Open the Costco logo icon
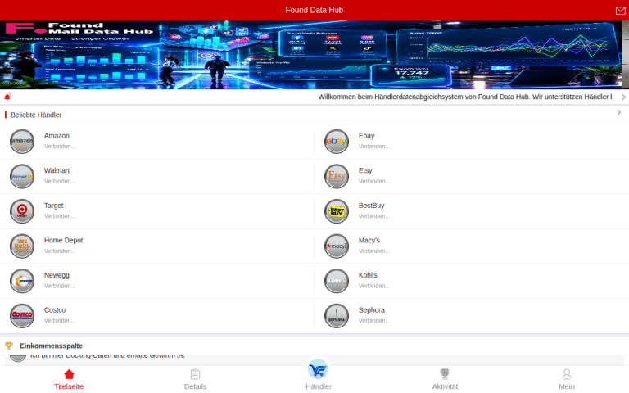The height and width of the screenshot is (393, 629). tap(22, 316)
